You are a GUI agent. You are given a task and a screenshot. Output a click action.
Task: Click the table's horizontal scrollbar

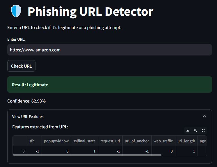pos(87,155)
